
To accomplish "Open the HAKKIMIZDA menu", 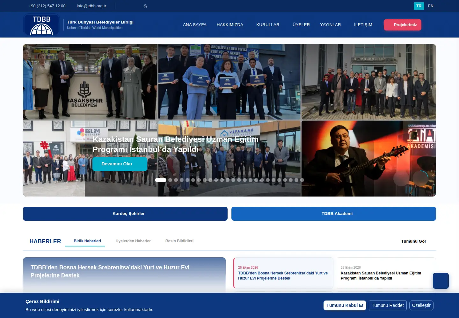I will [x=230, y=25].
